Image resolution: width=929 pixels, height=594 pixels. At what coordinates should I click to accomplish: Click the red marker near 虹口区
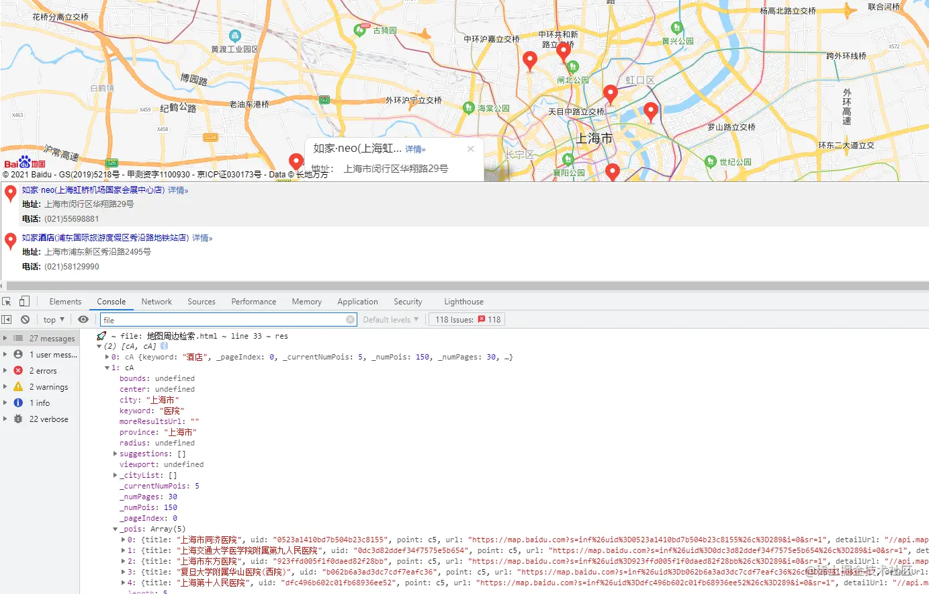click(610, 95)
